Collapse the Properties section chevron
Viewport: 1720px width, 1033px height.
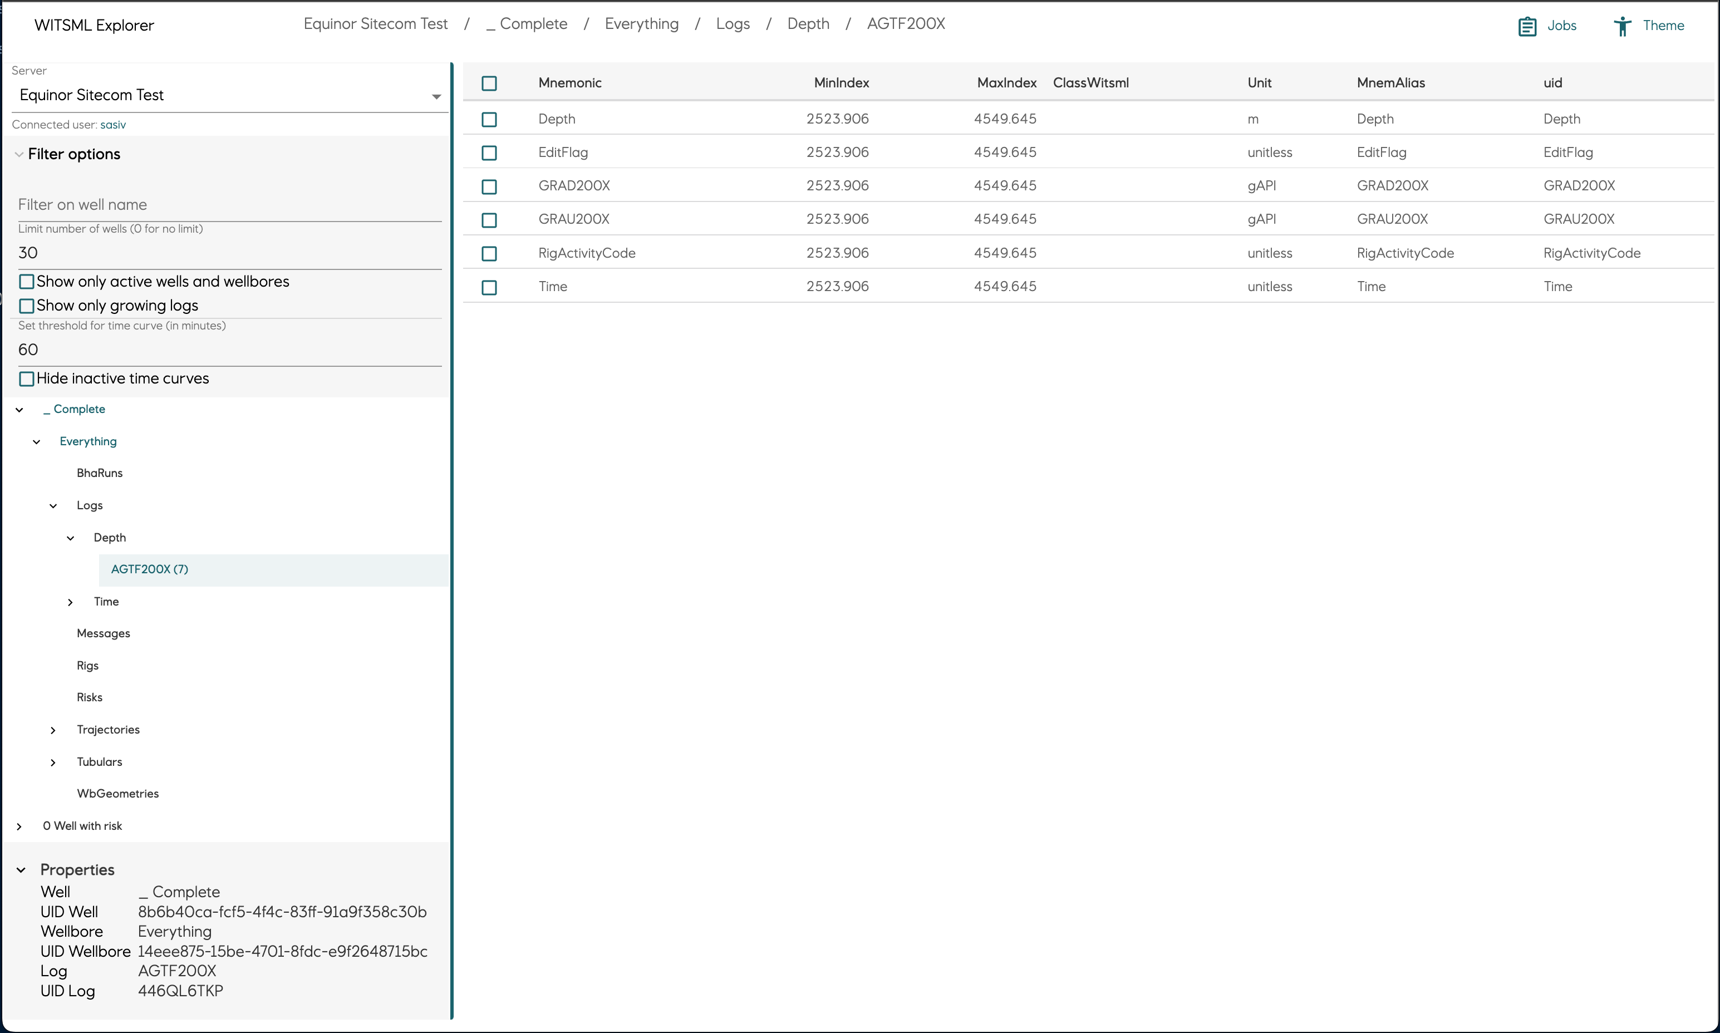[x=22, y=870]
